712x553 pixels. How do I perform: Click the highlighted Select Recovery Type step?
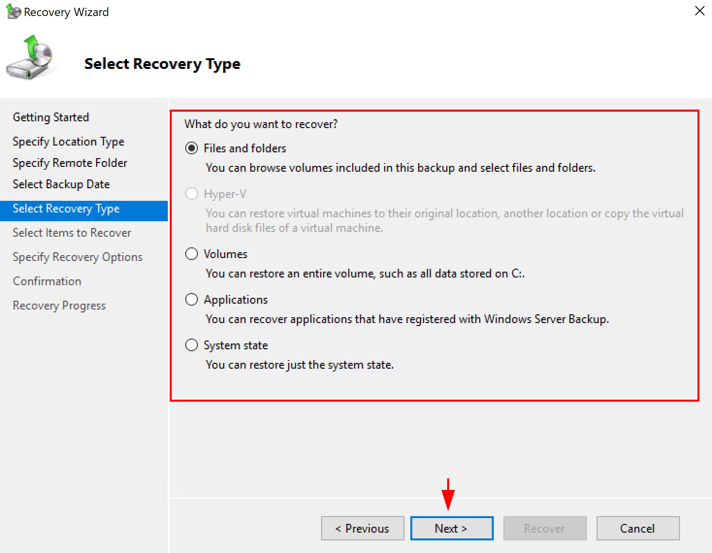tap(66, 209)
